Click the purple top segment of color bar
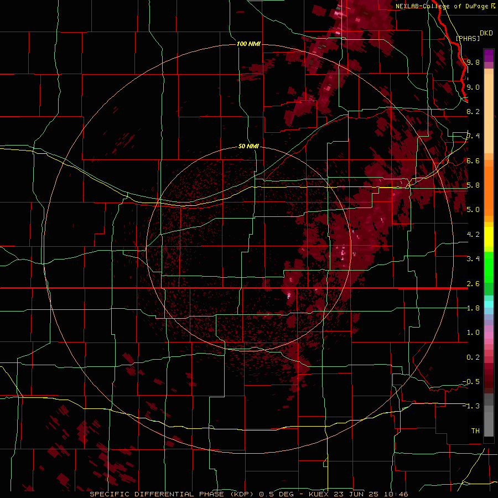 coord(489,56)
